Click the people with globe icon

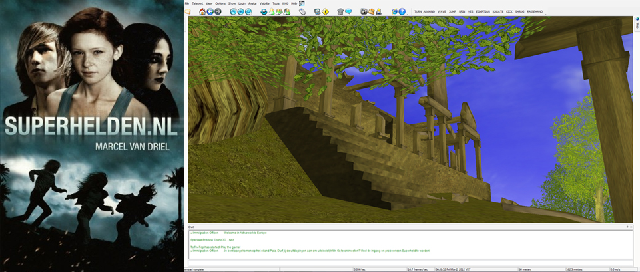point(286,11)
